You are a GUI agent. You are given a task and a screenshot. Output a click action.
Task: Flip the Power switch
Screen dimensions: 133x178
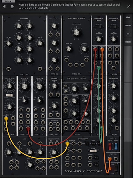click(x=116, y=169)
